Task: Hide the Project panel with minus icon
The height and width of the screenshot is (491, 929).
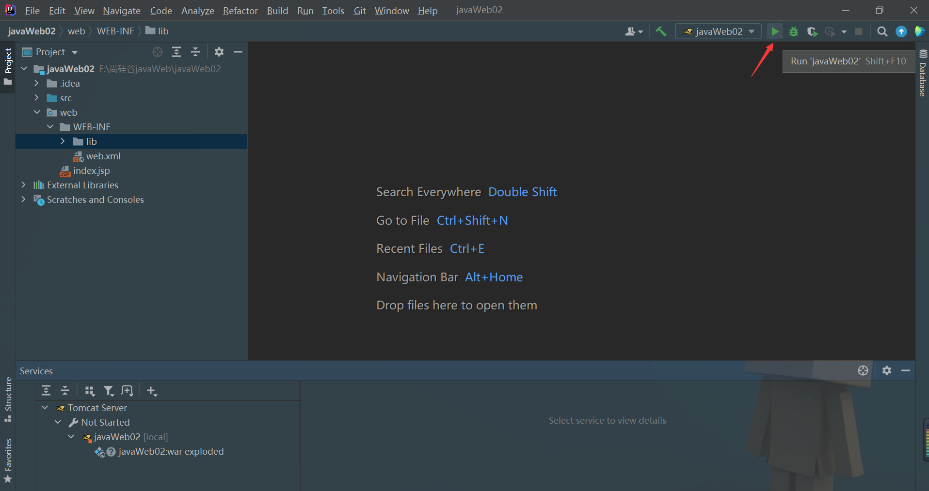Action: [x=238, y=52]
